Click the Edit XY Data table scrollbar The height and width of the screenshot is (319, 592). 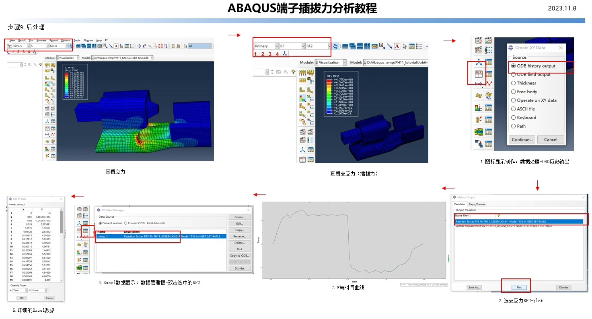pyautogui.click(x=62, y=245)
